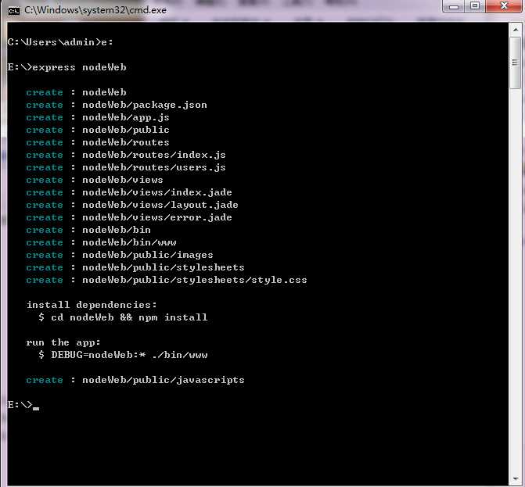
Task: Click the 'nodeWeb/routes' folder line
Action: 98,142
